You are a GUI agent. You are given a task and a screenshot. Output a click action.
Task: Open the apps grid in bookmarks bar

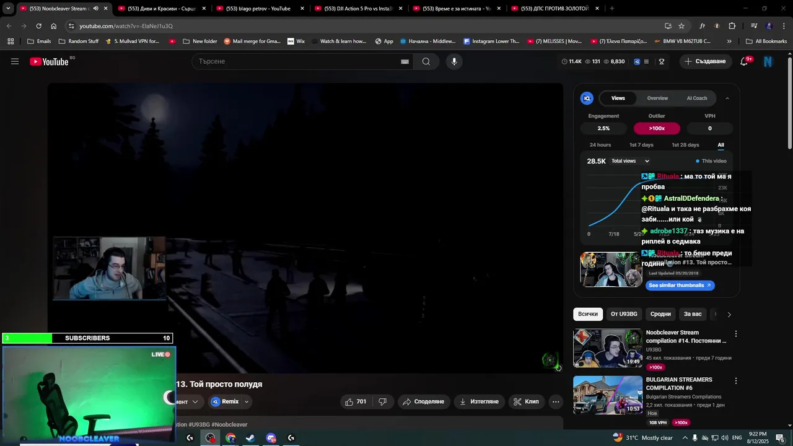pyautogui.click(x=11, y=42)
